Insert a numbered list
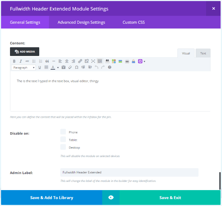This screenshot has width=222, height=206. (40, 61)
